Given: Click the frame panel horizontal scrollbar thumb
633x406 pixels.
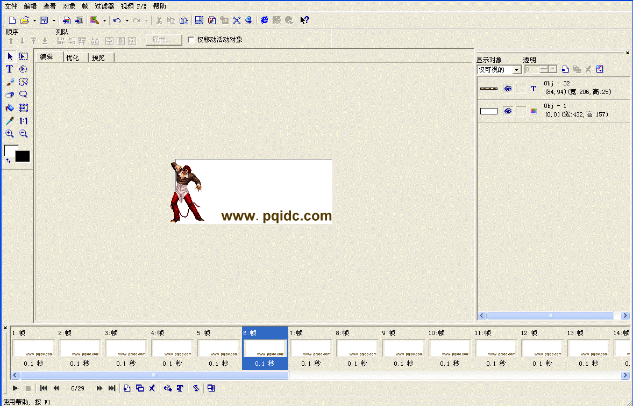Looking at the screenshot, I should coord(154,375).
